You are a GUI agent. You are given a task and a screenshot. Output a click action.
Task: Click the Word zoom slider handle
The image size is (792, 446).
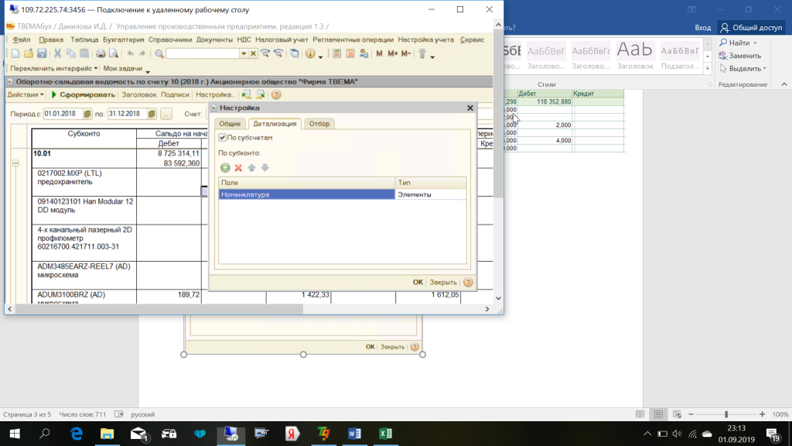(x=726, y=414)
